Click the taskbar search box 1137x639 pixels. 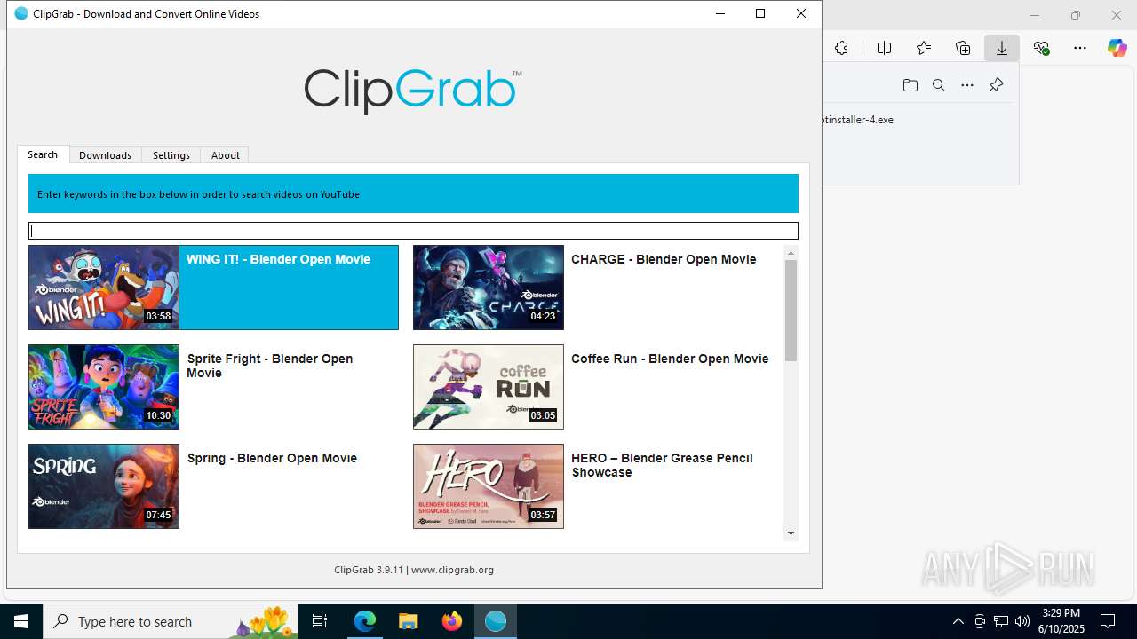[171, 621]
